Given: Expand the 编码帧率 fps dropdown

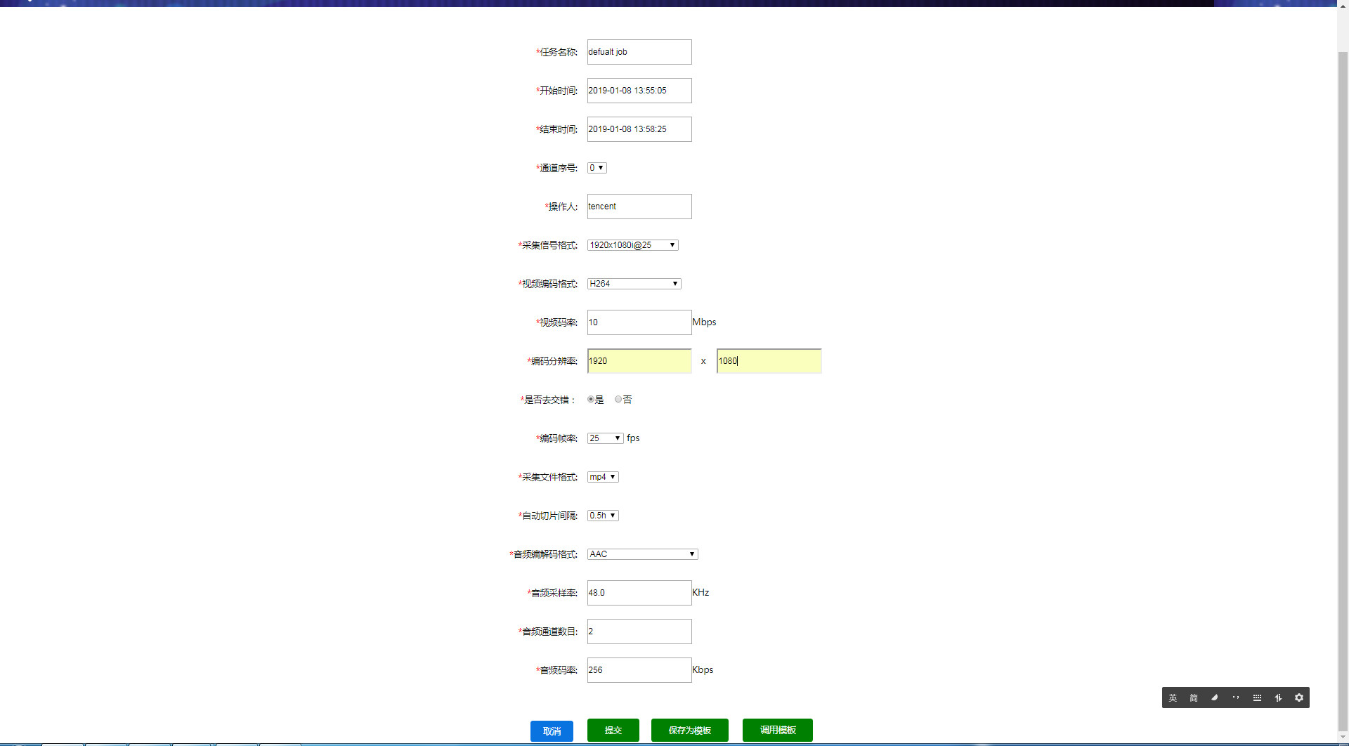Looking at the screenshot, I should click(x=605, y=438).
